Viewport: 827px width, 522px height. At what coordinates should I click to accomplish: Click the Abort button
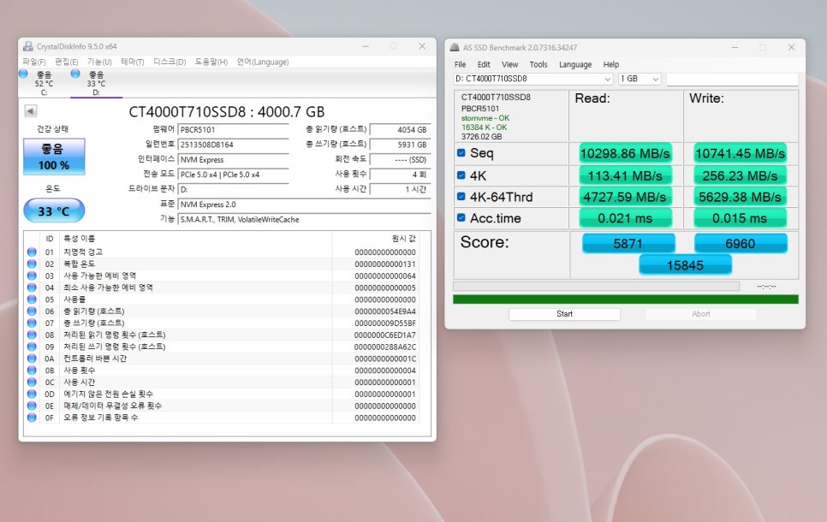pos(701,314)
